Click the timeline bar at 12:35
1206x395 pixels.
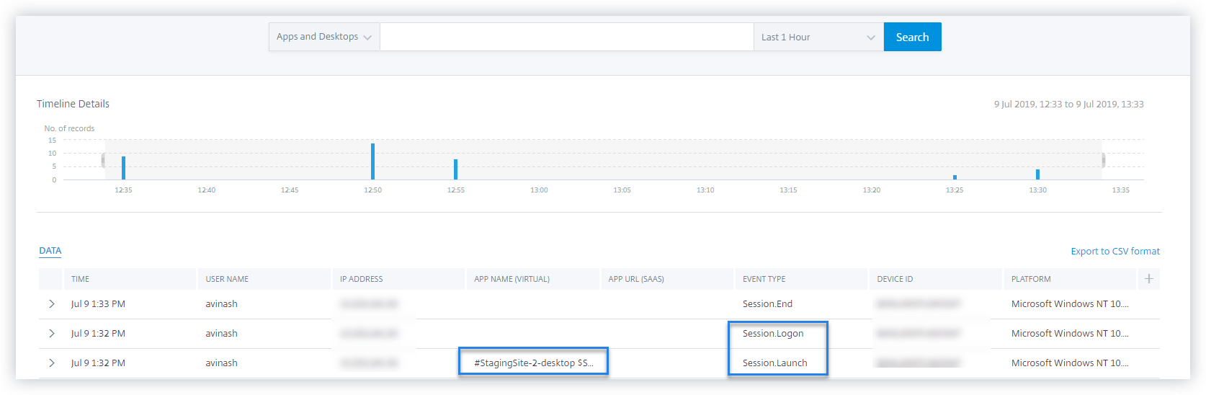point(123,168)
